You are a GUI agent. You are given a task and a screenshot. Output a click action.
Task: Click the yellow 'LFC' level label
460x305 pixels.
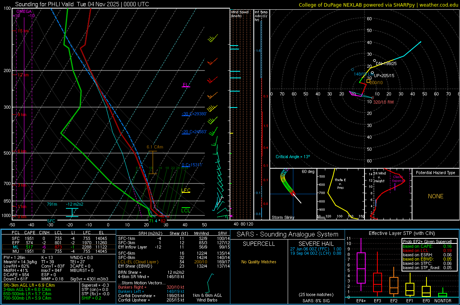[186, 190]
